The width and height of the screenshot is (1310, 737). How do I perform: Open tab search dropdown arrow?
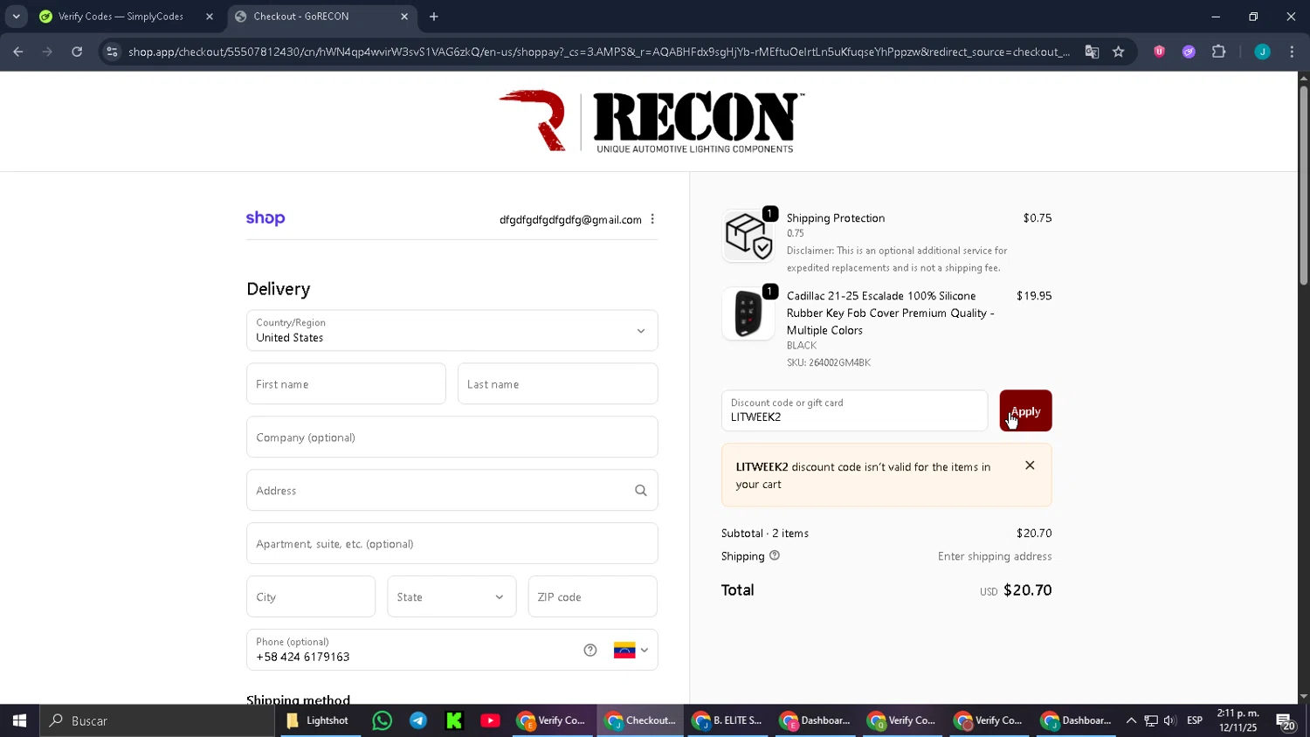[16, 17]
